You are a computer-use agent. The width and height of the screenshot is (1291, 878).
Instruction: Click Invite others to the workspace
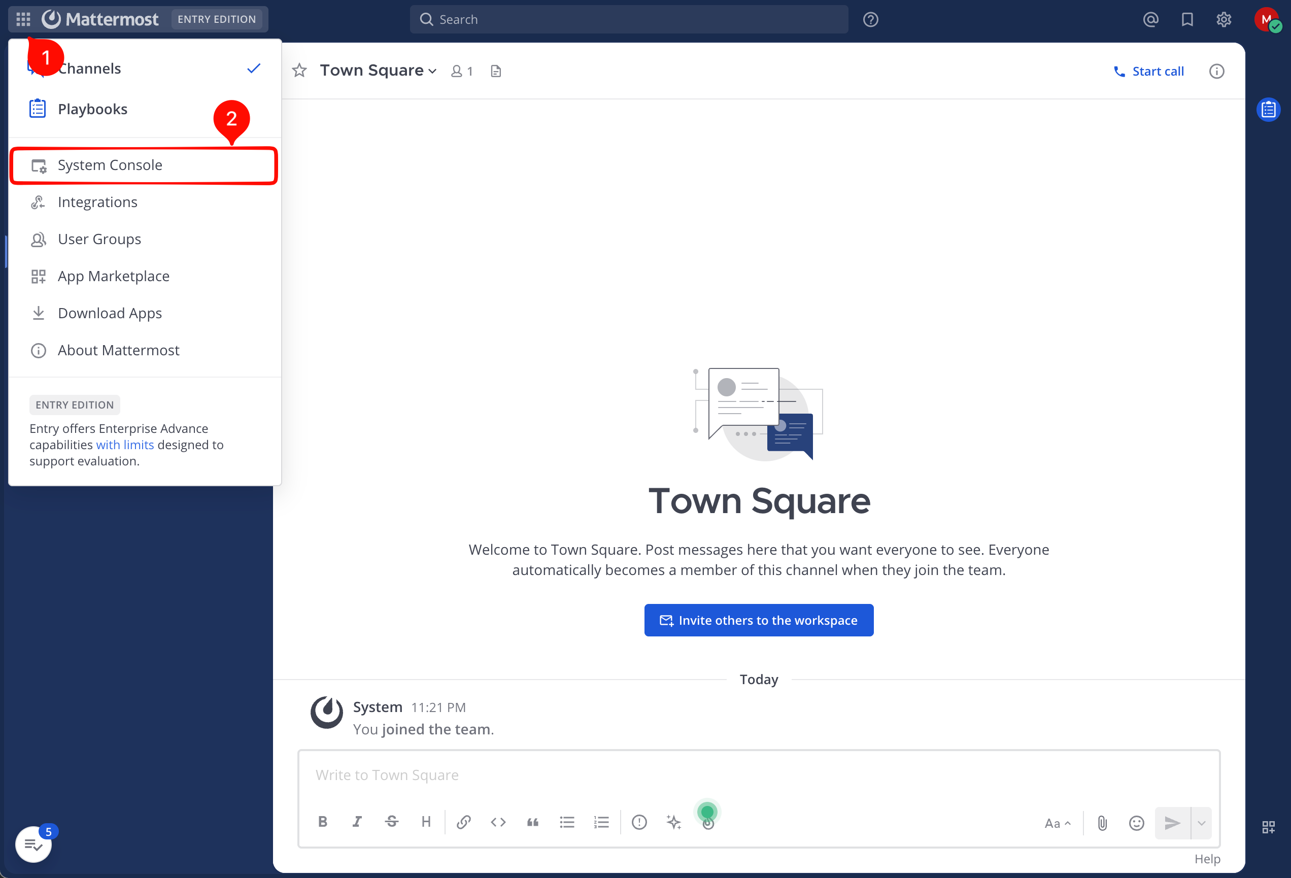tap(759, 620)
